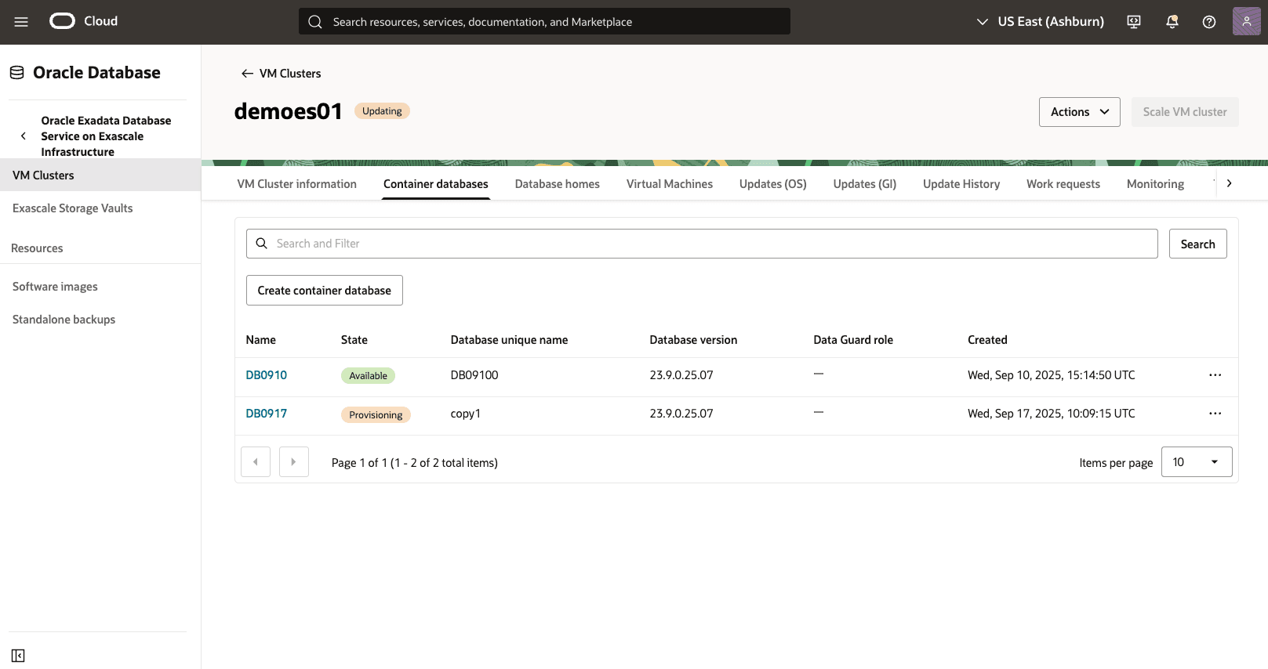This screenshot has width=1268, height=669.
Task: Switch to the Virtual Machines tab
Action: [670, 184]
